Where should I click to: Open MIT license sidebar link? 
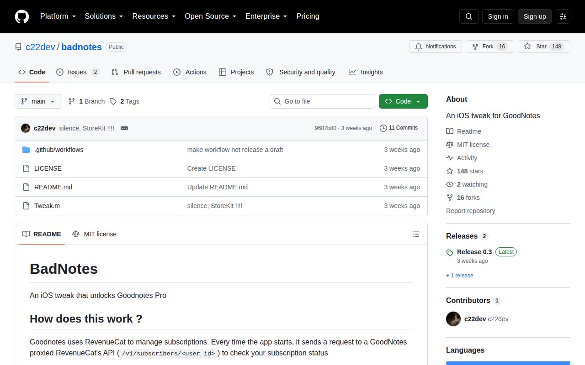[x=468, y=145]
